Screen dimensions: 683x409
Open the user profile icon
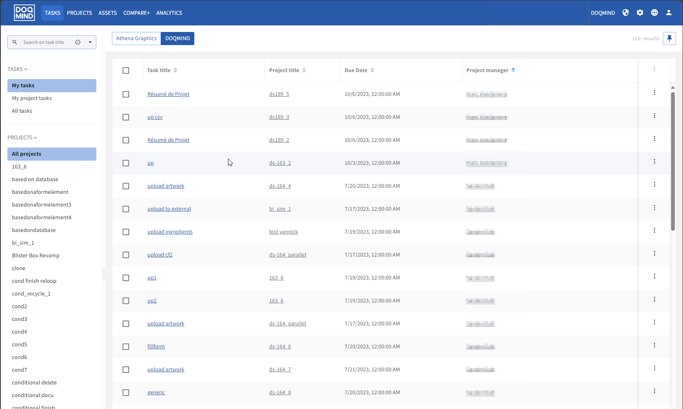[669, 13]
